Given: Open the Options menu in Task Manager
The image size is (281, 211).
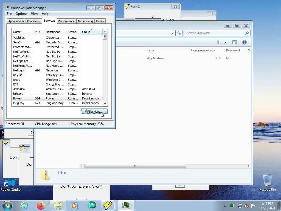Looking at the screenshot, I should (x=21, y=14).
